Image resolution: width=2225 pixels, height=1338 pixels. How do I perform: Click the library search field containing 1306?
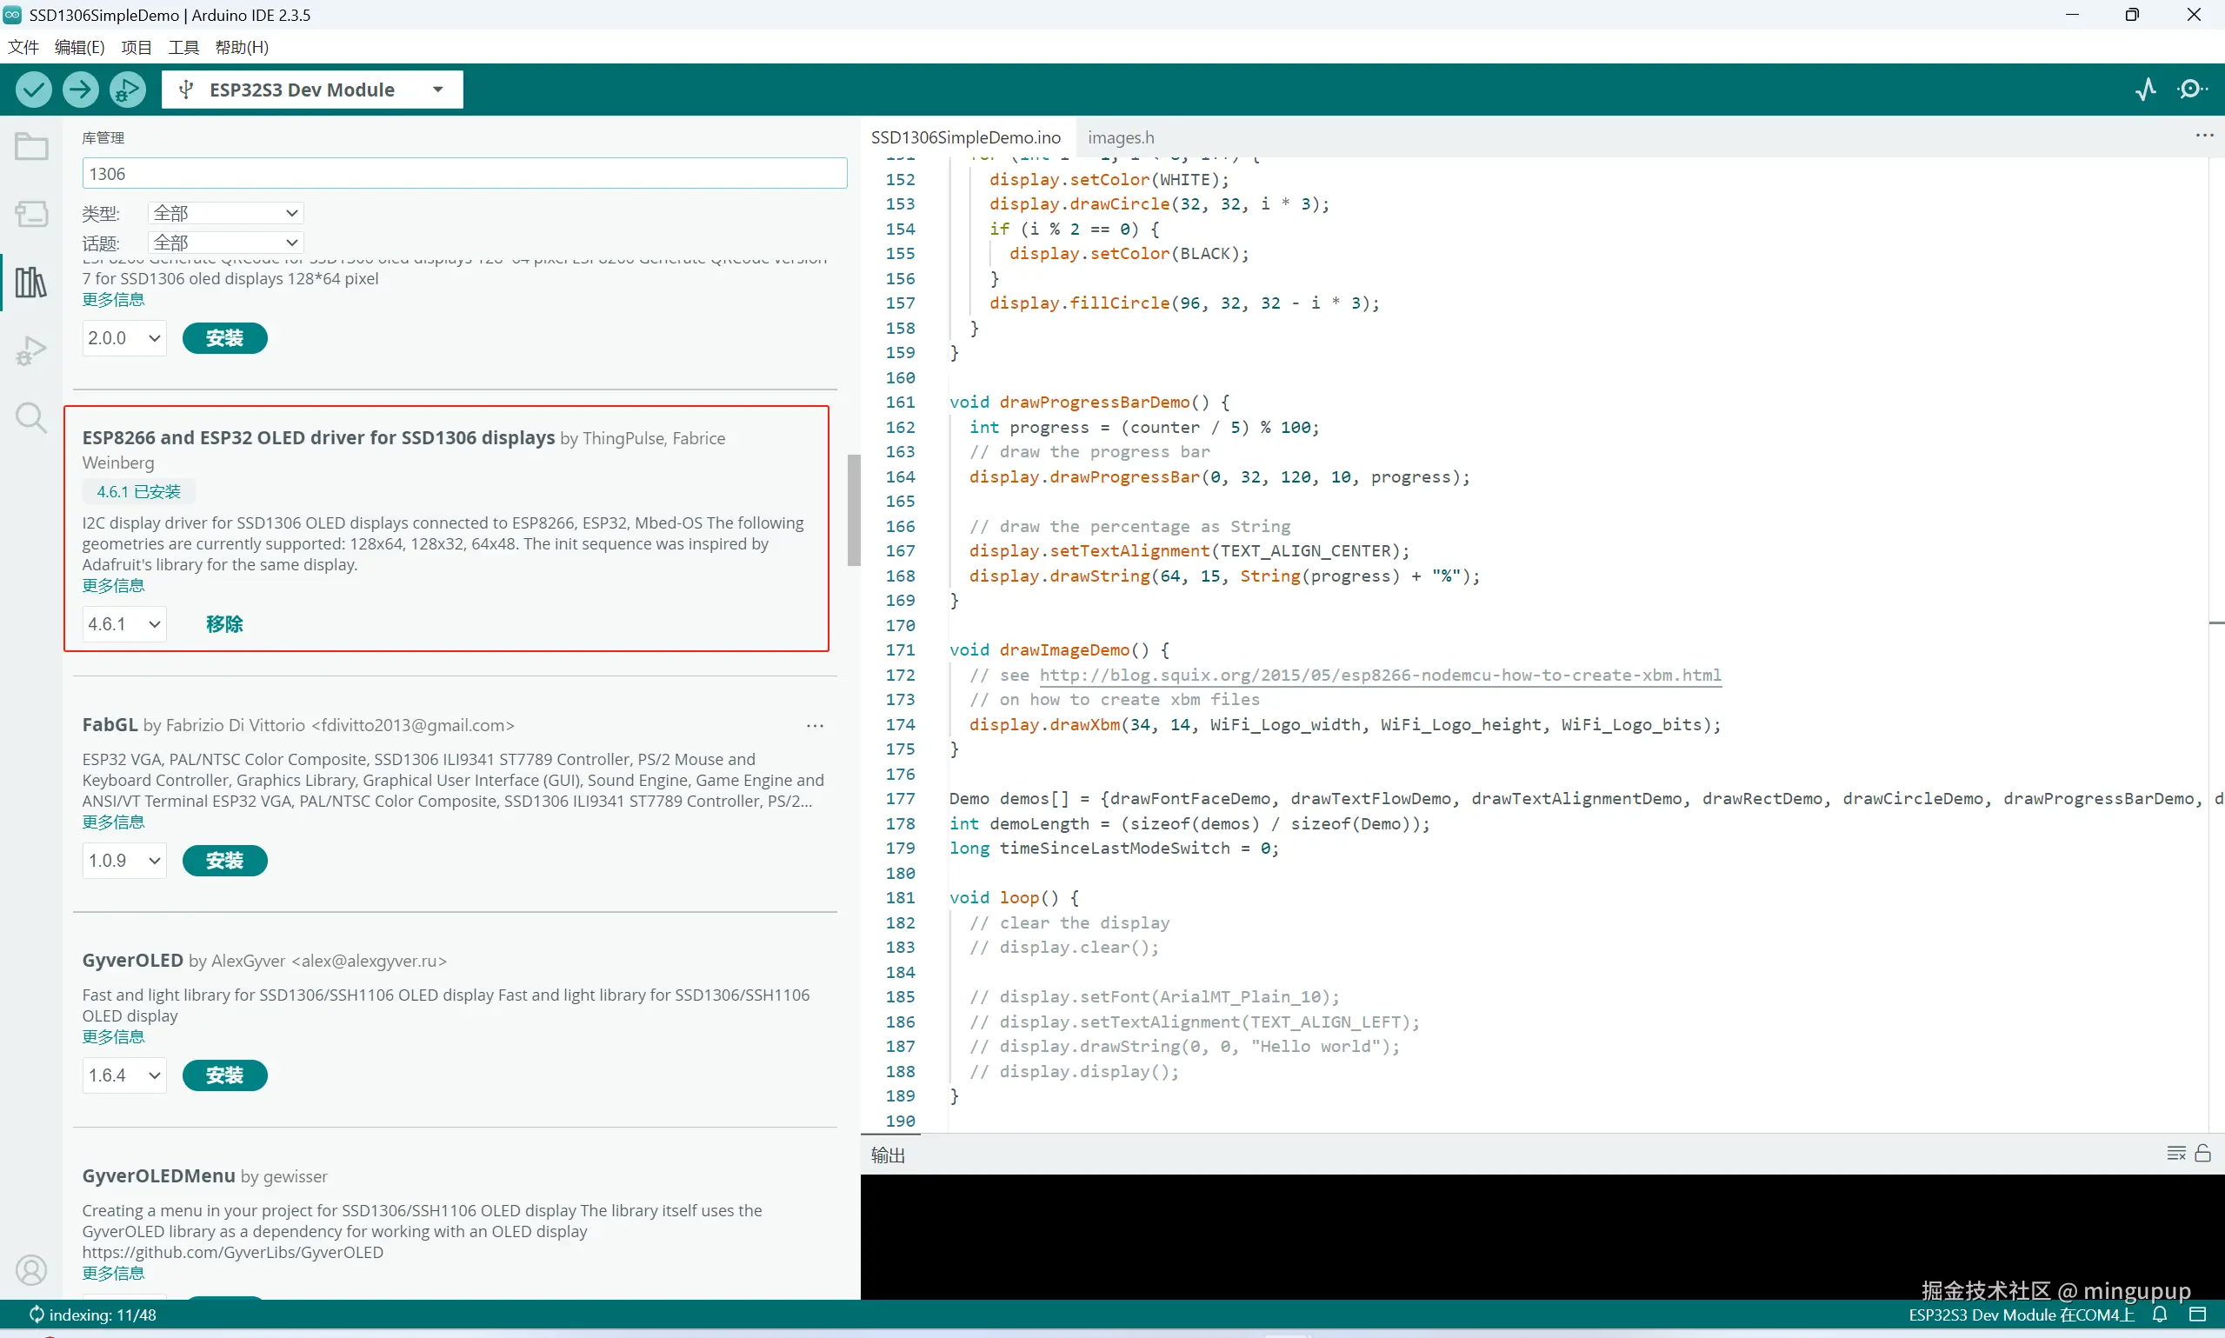coord(463,173)
